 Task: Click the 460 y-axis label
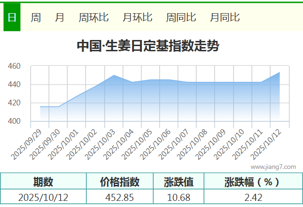click(14, 66)
